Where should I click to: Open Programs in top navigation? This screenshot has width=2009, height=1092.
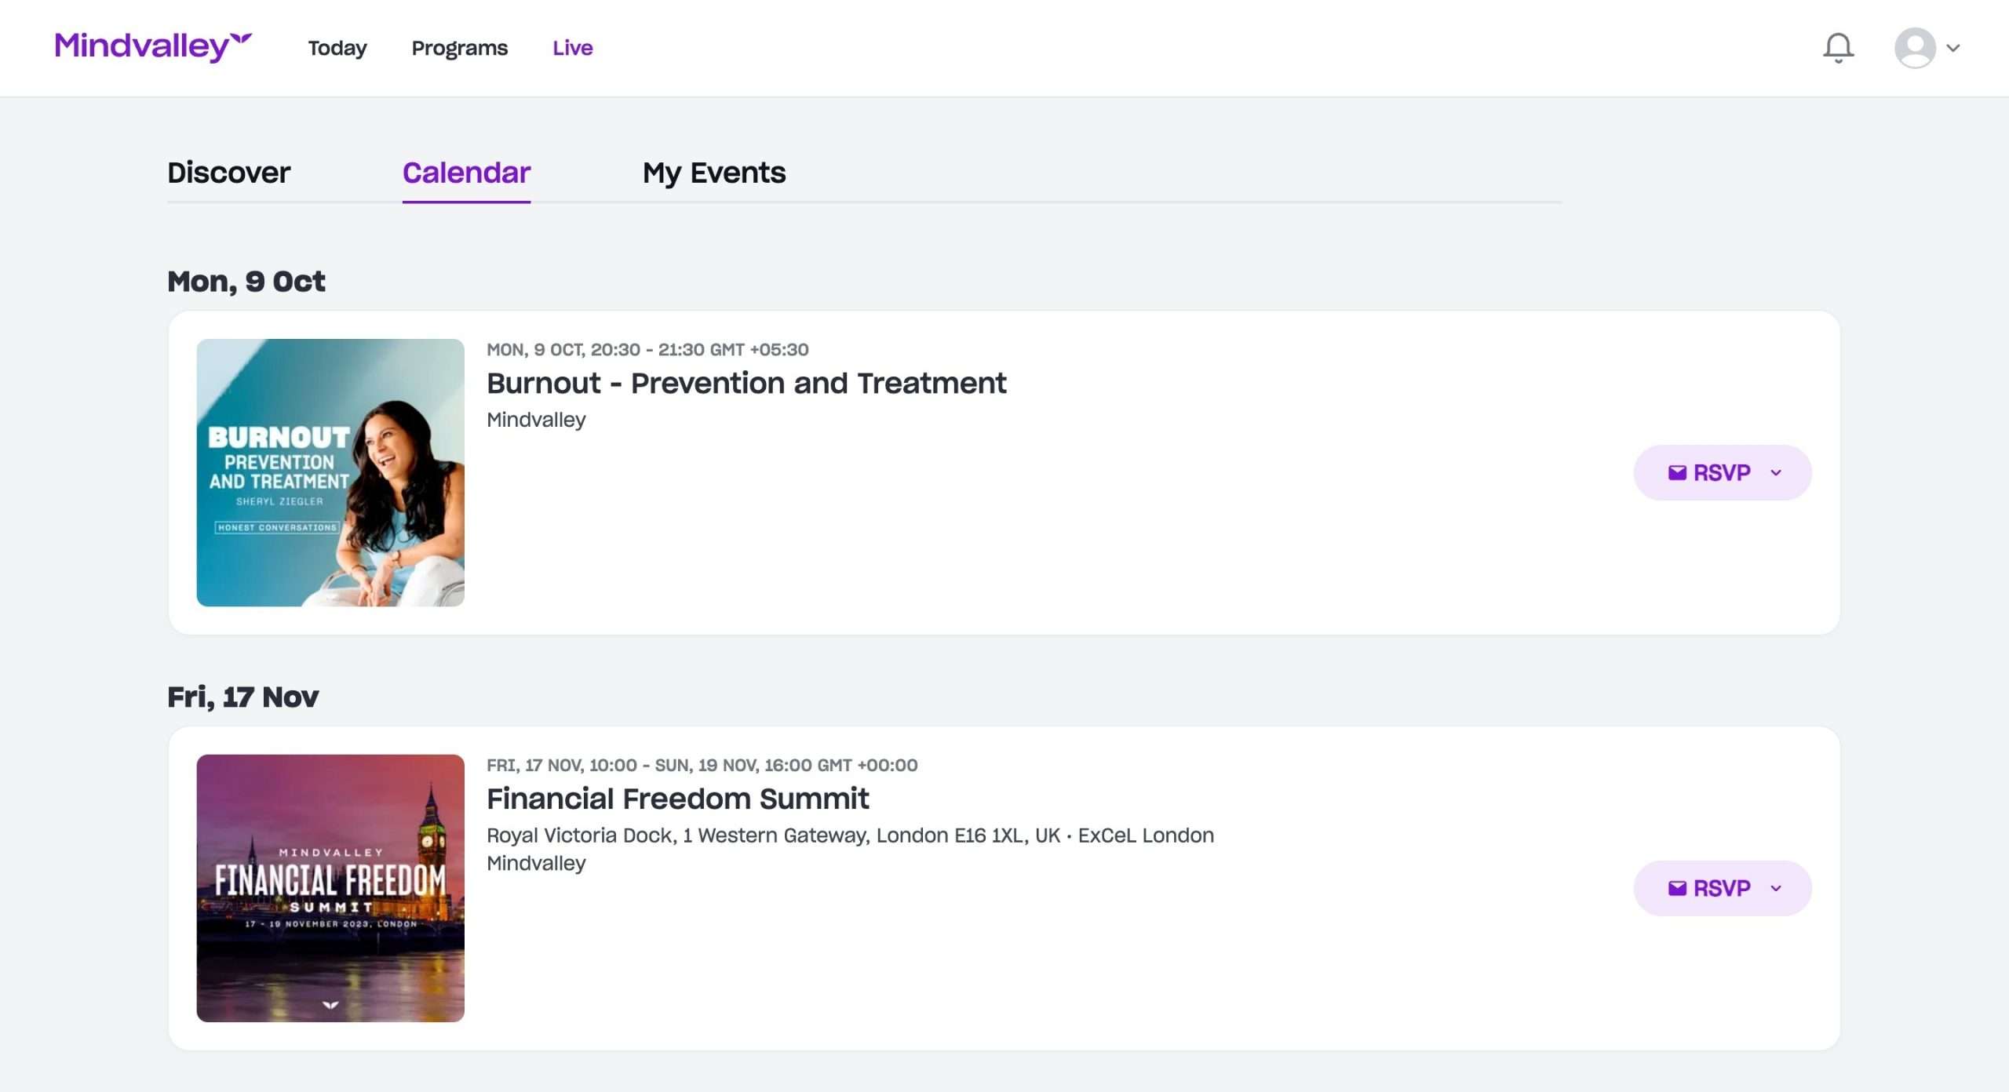pos(460,48)
